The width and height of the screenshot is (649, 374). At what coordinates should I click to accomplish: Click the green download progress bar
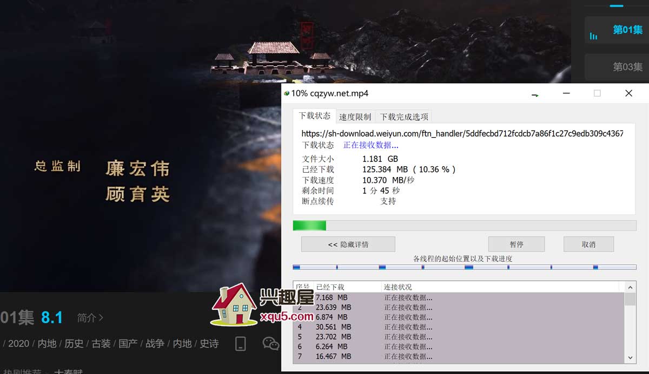465,226
